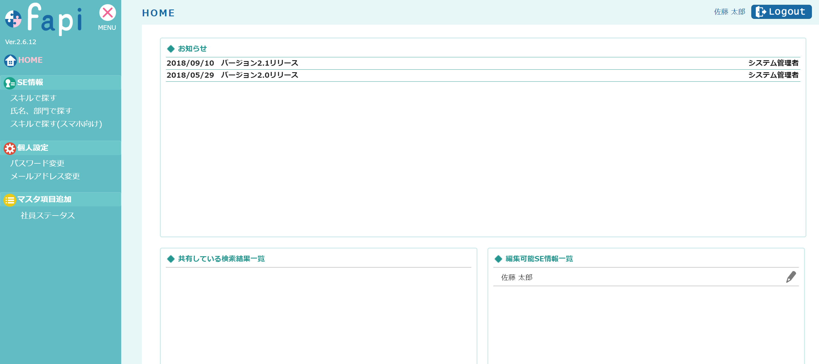Go to パスワード変更 page
The image size is (819, 364).
[38, 163]
